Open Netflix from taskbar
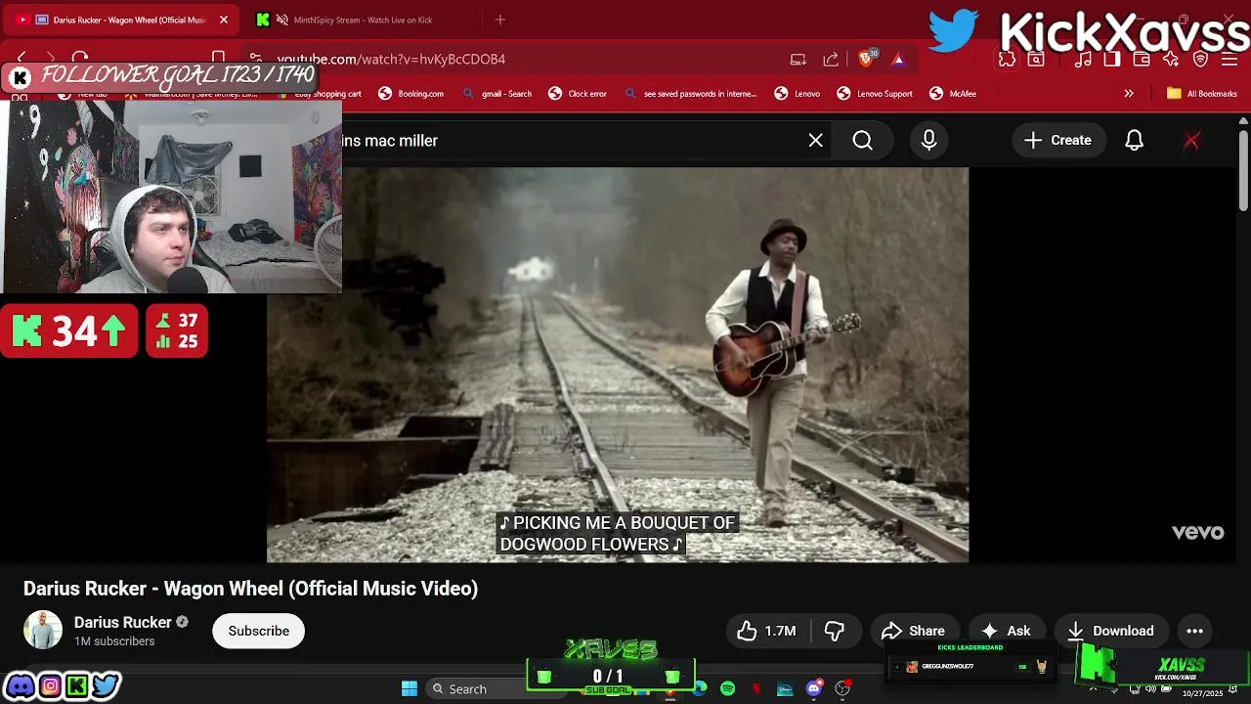The image size is (1251, 704). 756,689
